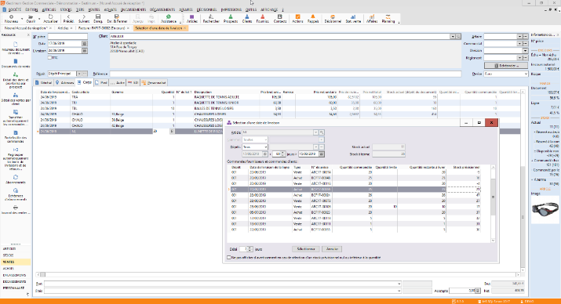Image resolution: width=561 pixels, height=304 pixels.
Task: Open the Règlement dropdown
Action: pos(519,58)
